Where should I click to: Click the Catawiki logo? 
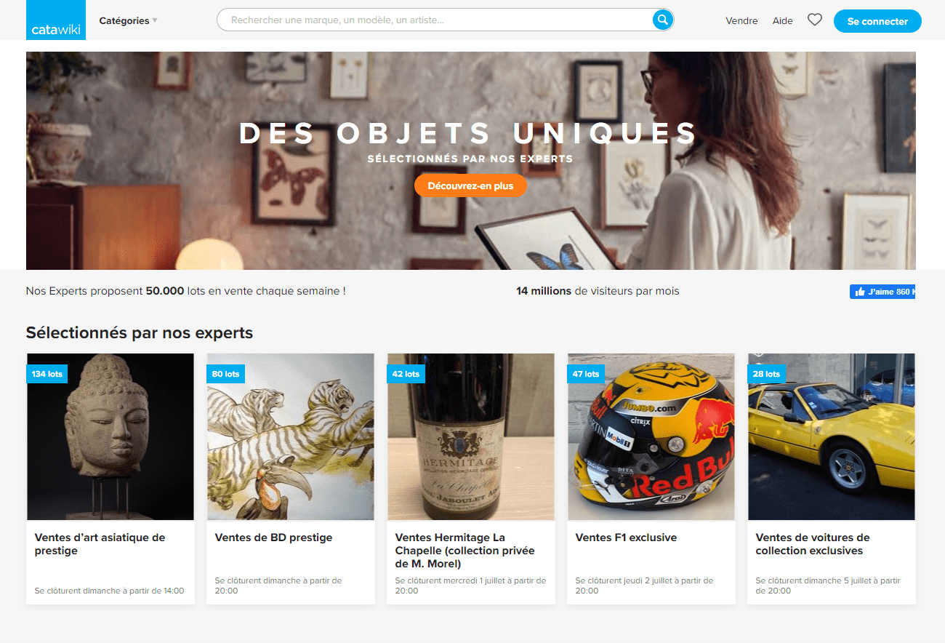pyautogui.click(x=56, y=20)
